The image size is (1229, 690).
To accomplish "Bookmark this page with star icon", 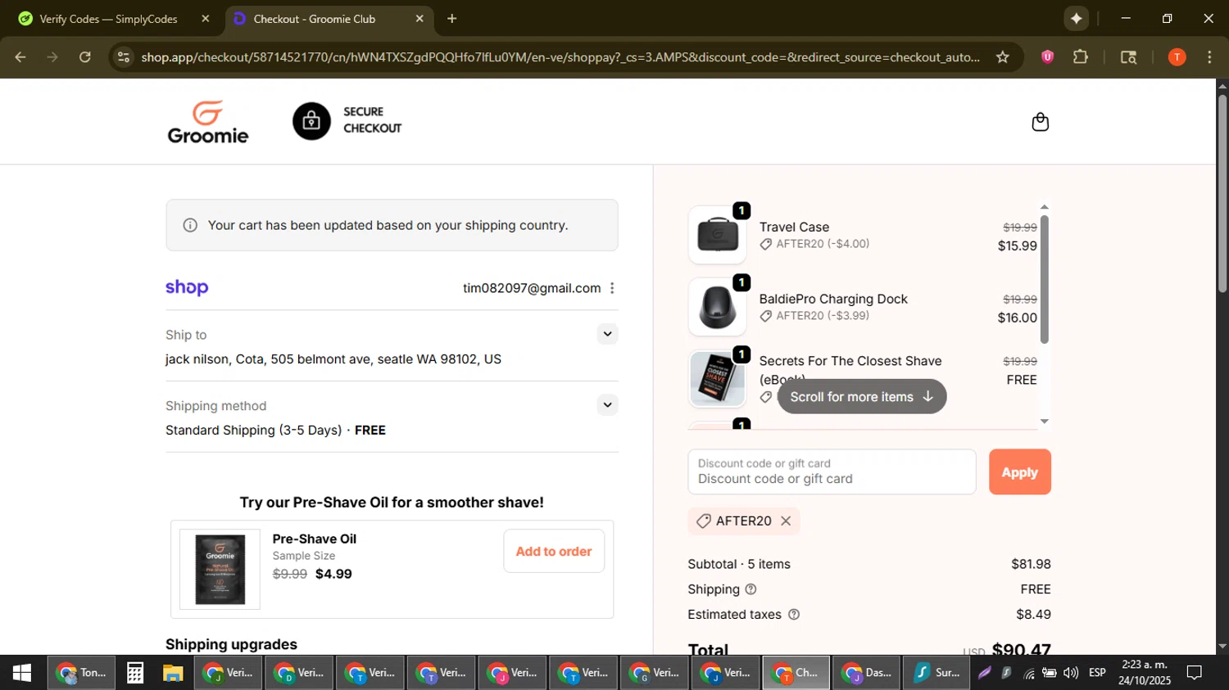I will [x=1003, y=57].
